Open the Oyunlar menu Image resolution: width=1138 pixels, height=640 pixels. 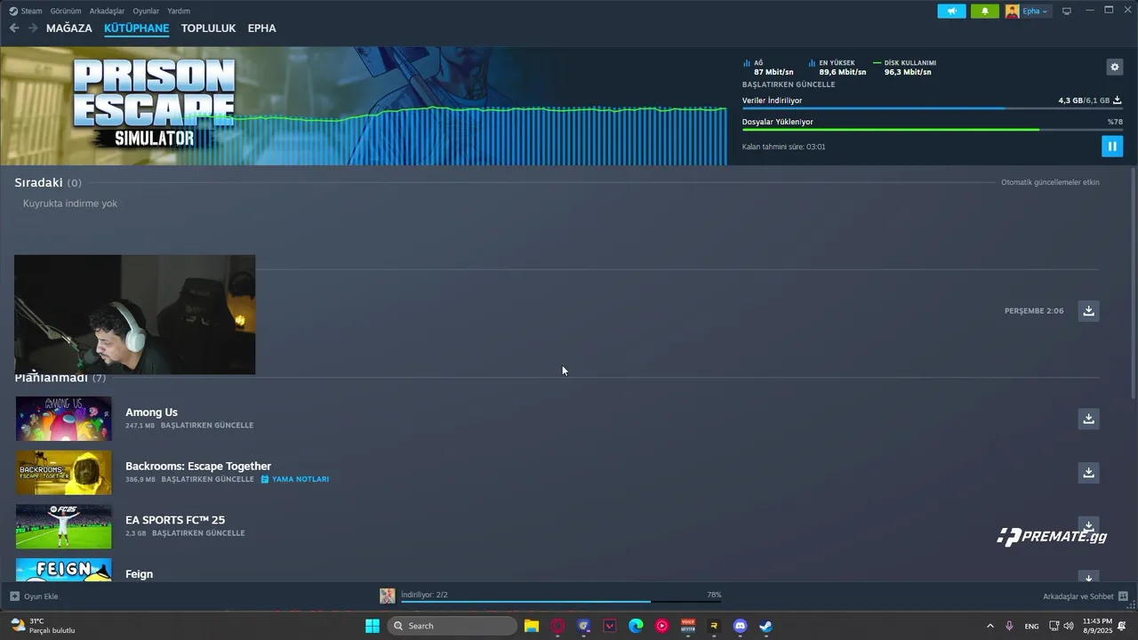click(146, 12)
